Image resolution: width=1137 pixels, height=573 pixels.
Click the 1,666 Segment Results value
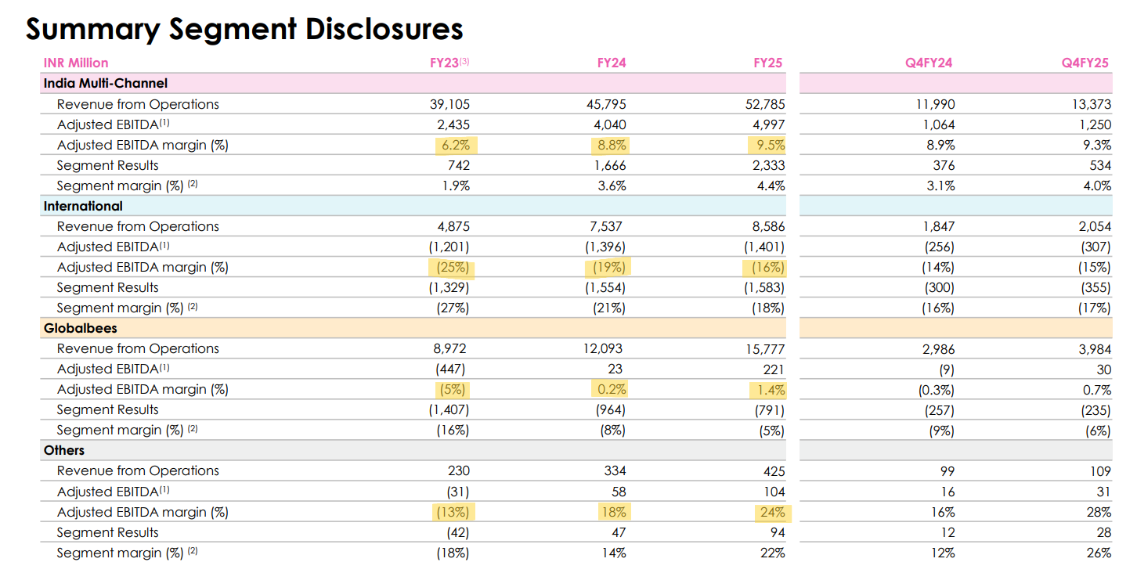point(610,165)
